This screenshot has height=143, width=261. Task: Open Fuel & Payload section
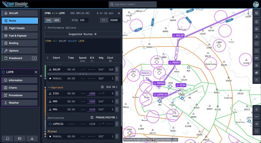[20, 36]
